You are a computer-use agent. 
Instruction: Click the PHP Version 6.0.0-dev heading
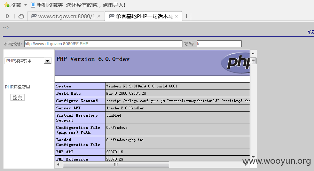[x=93, y=59]
